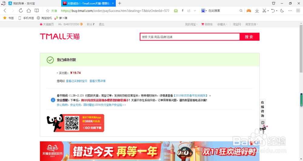Go forward with the browser forward arrow
The width and height of the screenshot is (303, 161).
13,11
